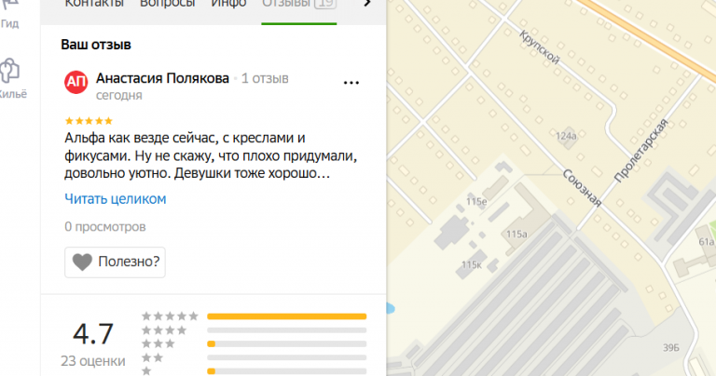Click building 115е on the map

[x=476, y=201]
